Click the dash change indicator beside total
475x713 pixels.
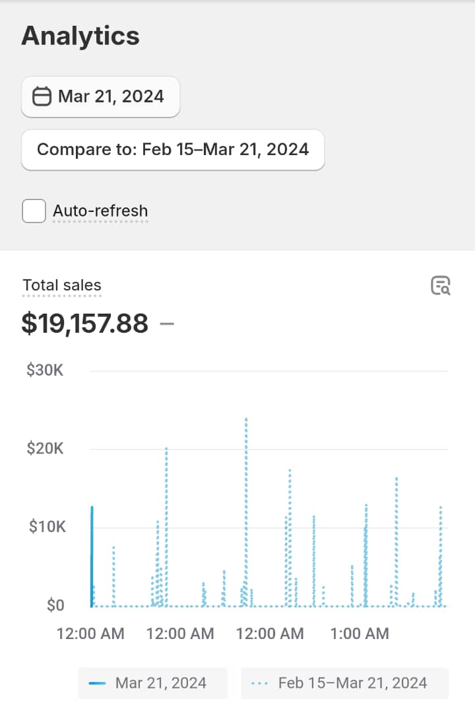[167, 323]
